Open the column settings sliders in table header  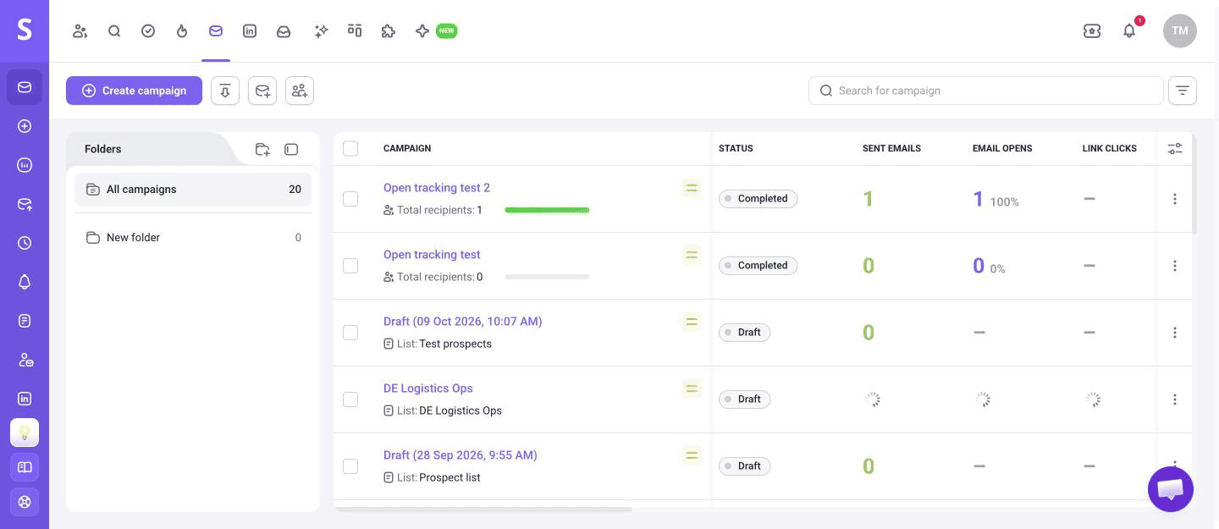click(1175, 149)
